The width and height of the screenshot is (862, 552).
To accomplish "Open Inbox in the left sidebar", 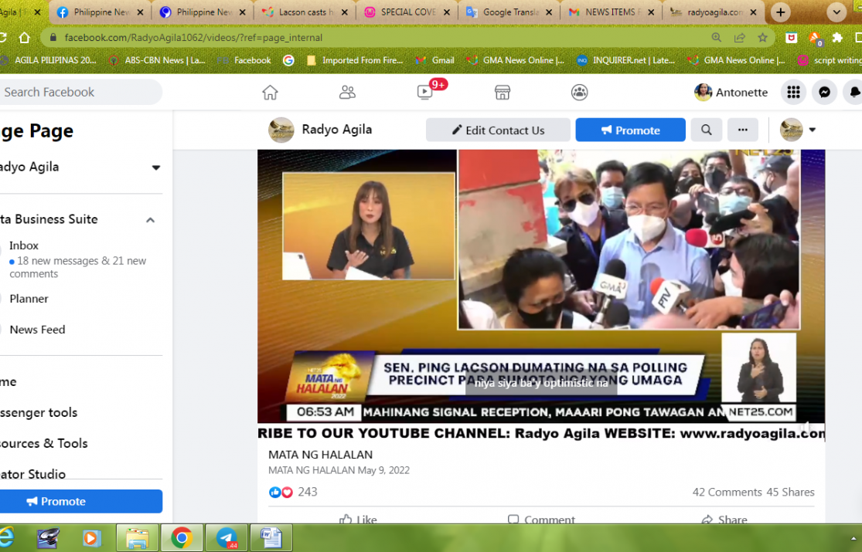I will tap(24, 246).
